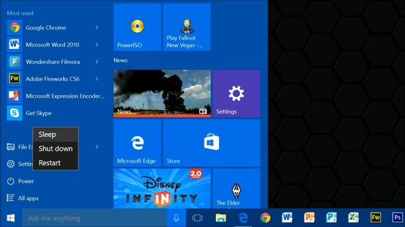Open Microsoft Expression Encoder entry

(x=56, y=96)
